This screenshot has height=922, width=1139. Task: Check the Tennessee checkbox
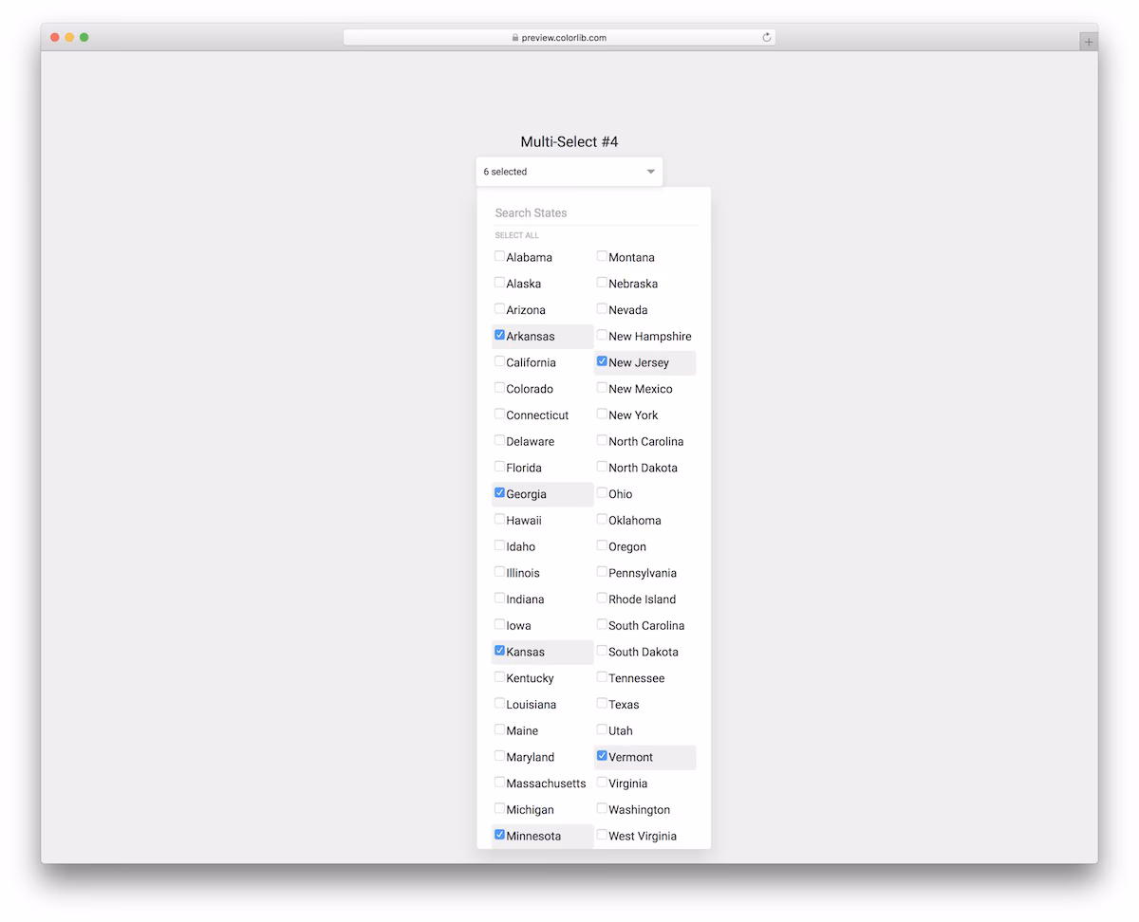602,677
